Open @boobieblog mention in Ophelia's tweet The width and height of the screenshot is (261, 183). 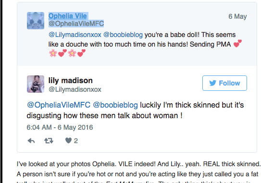[x=123, y=35]
